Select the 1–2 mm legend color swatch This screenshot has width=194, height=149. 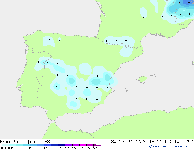coord(19,145)
